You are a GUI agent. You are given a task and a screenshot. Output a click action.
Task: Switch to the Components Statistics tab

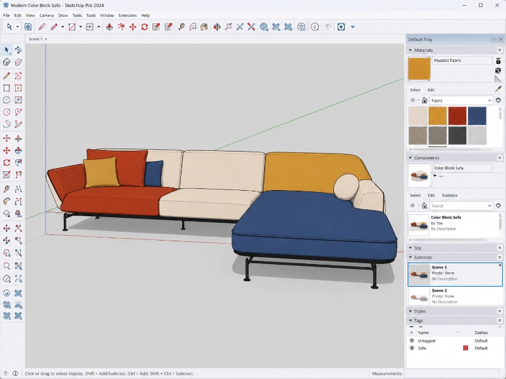point(450,195)
